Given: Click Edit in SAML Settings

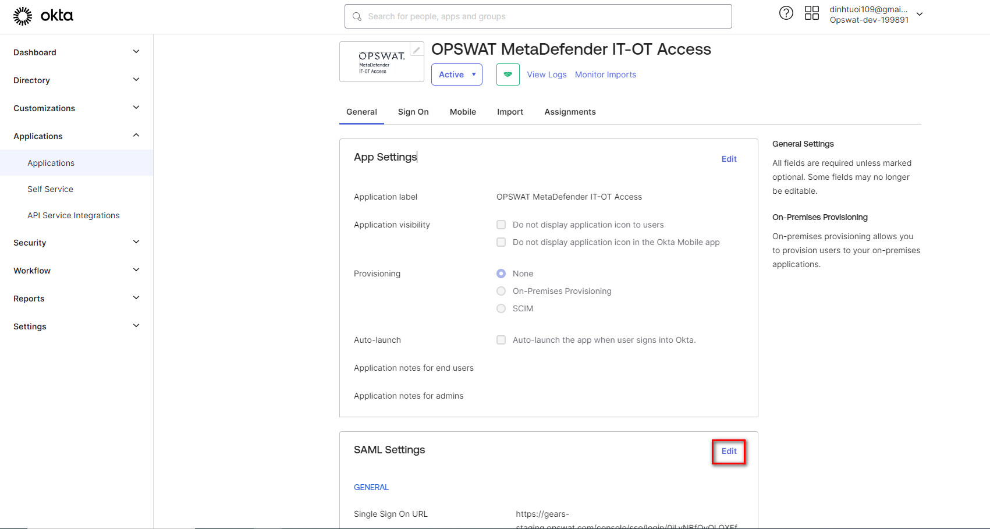Looking at the screenshot, I should 729,451.
